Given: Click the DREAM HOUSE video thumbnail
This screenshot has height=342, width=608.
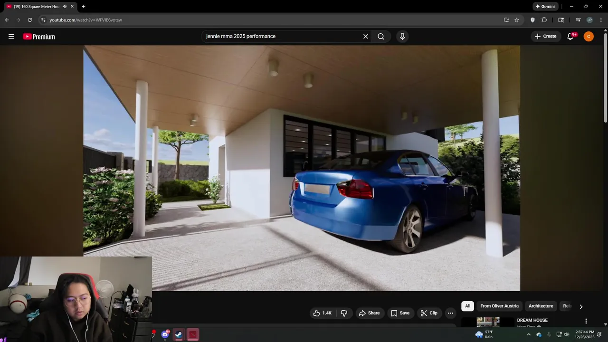Looking at the screenshot, I should point(488,322).
